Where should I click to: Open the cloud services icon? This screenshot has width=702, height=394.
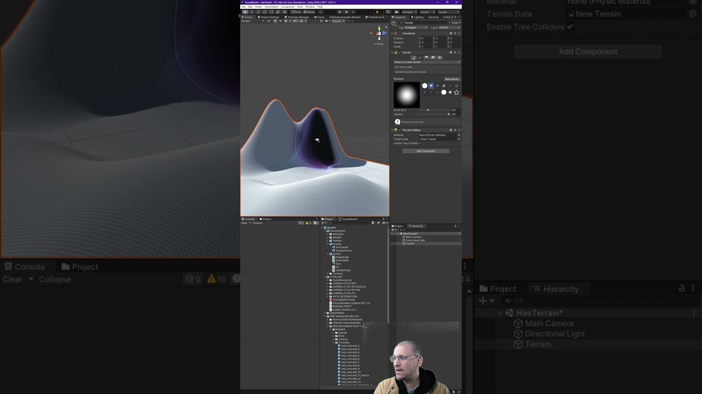[x=397, y=12]
